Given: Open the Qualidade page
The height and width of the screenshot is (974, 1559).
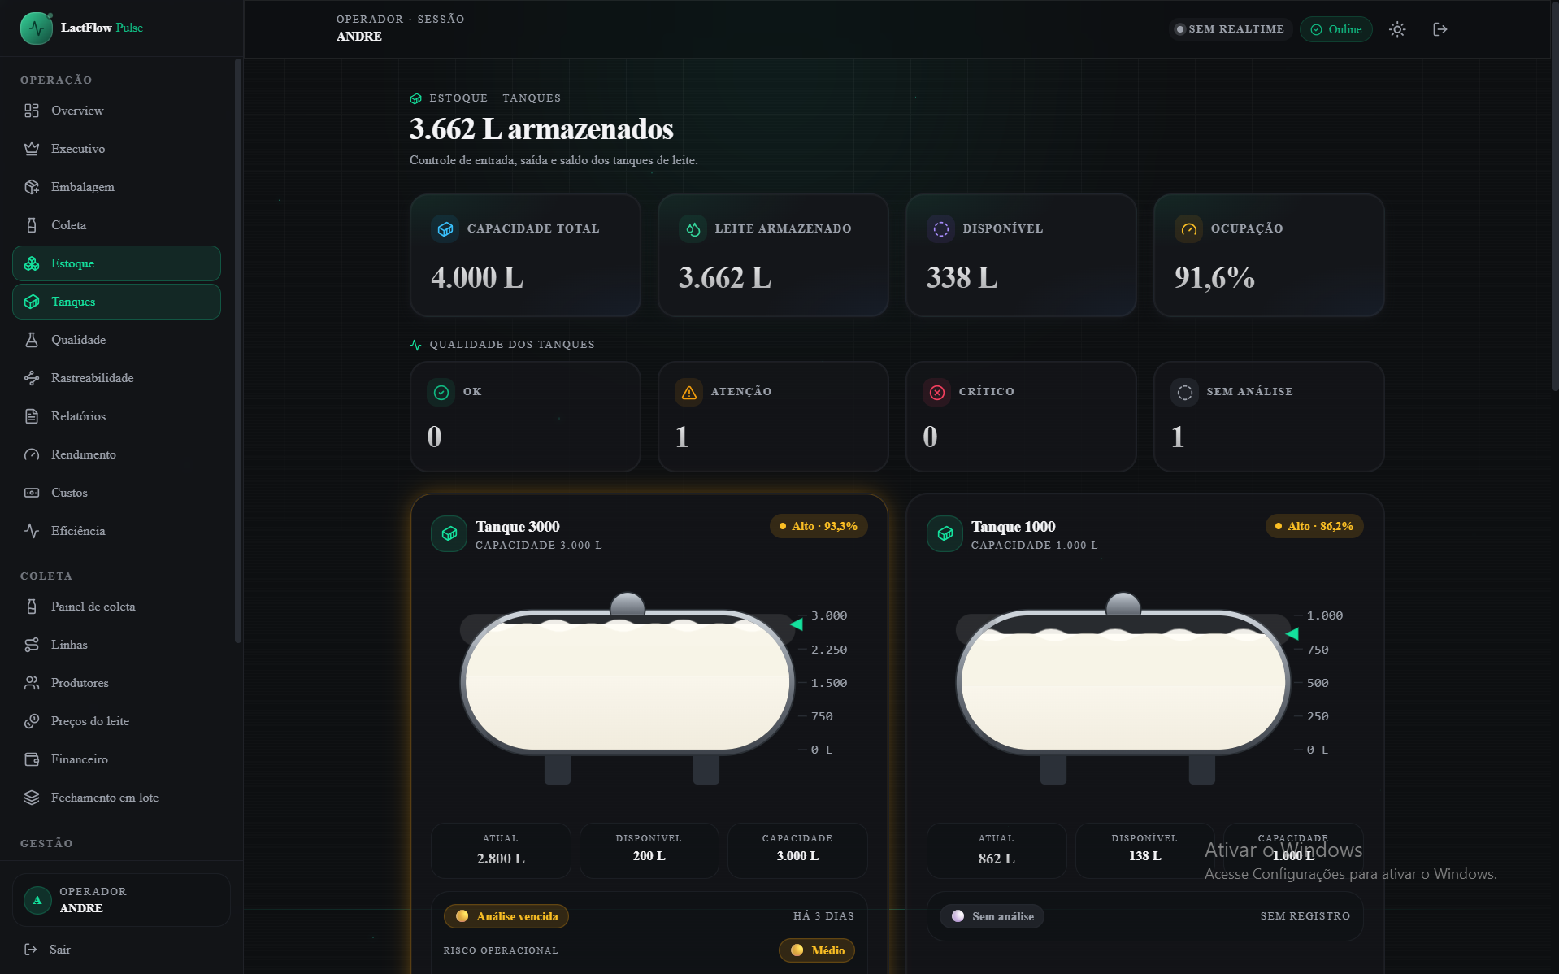Looking at the screenshot, I should (116, 340).
